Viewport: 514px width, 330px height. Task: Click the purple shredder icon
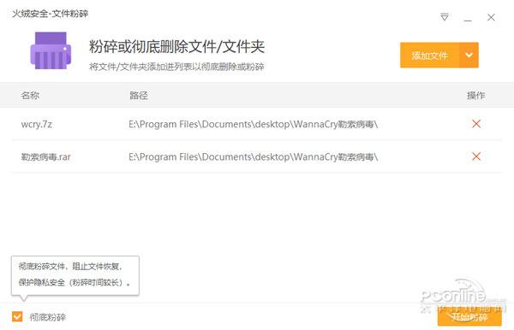51,50
